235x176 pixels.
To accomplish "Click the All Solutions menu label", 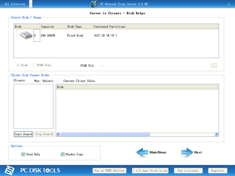I will (15, 4).
